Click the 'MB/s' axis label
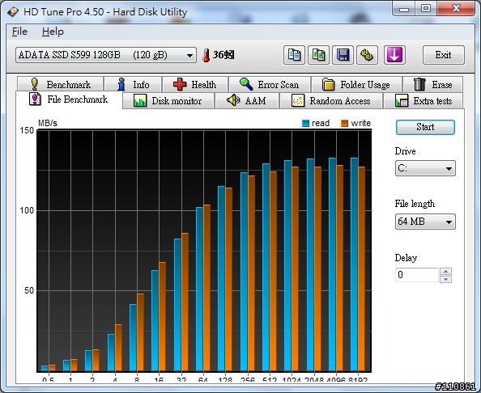481x393 pixels. (x=48, y=123)
